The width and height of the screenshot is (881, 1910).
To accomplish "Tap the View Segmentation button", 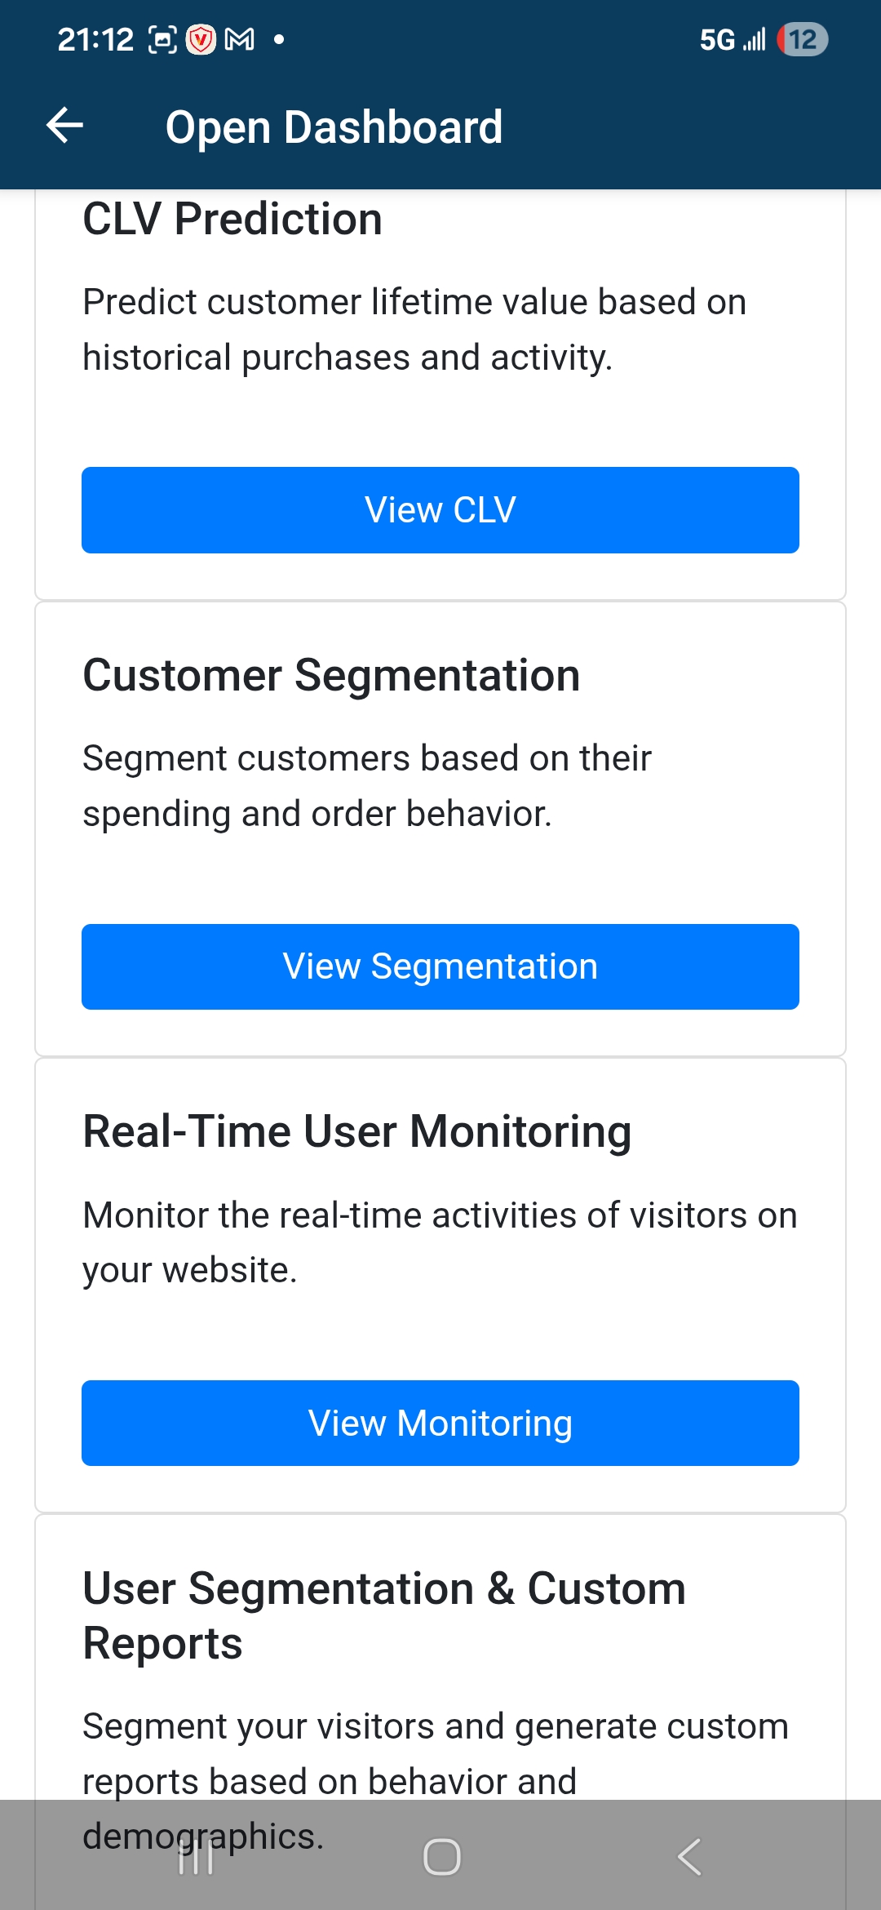I will point(440,966).
